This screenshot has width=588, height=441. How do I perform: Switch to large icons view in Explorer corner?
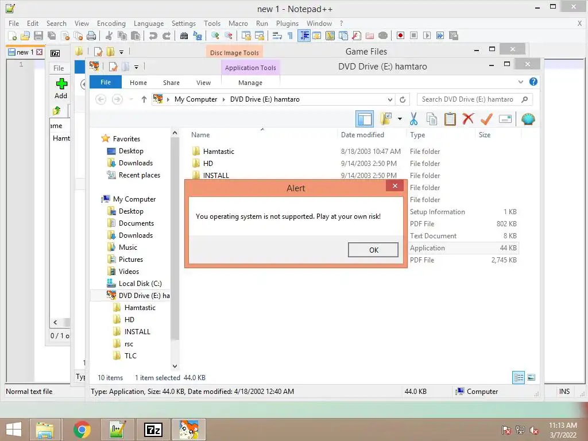(x=531, y=378)
